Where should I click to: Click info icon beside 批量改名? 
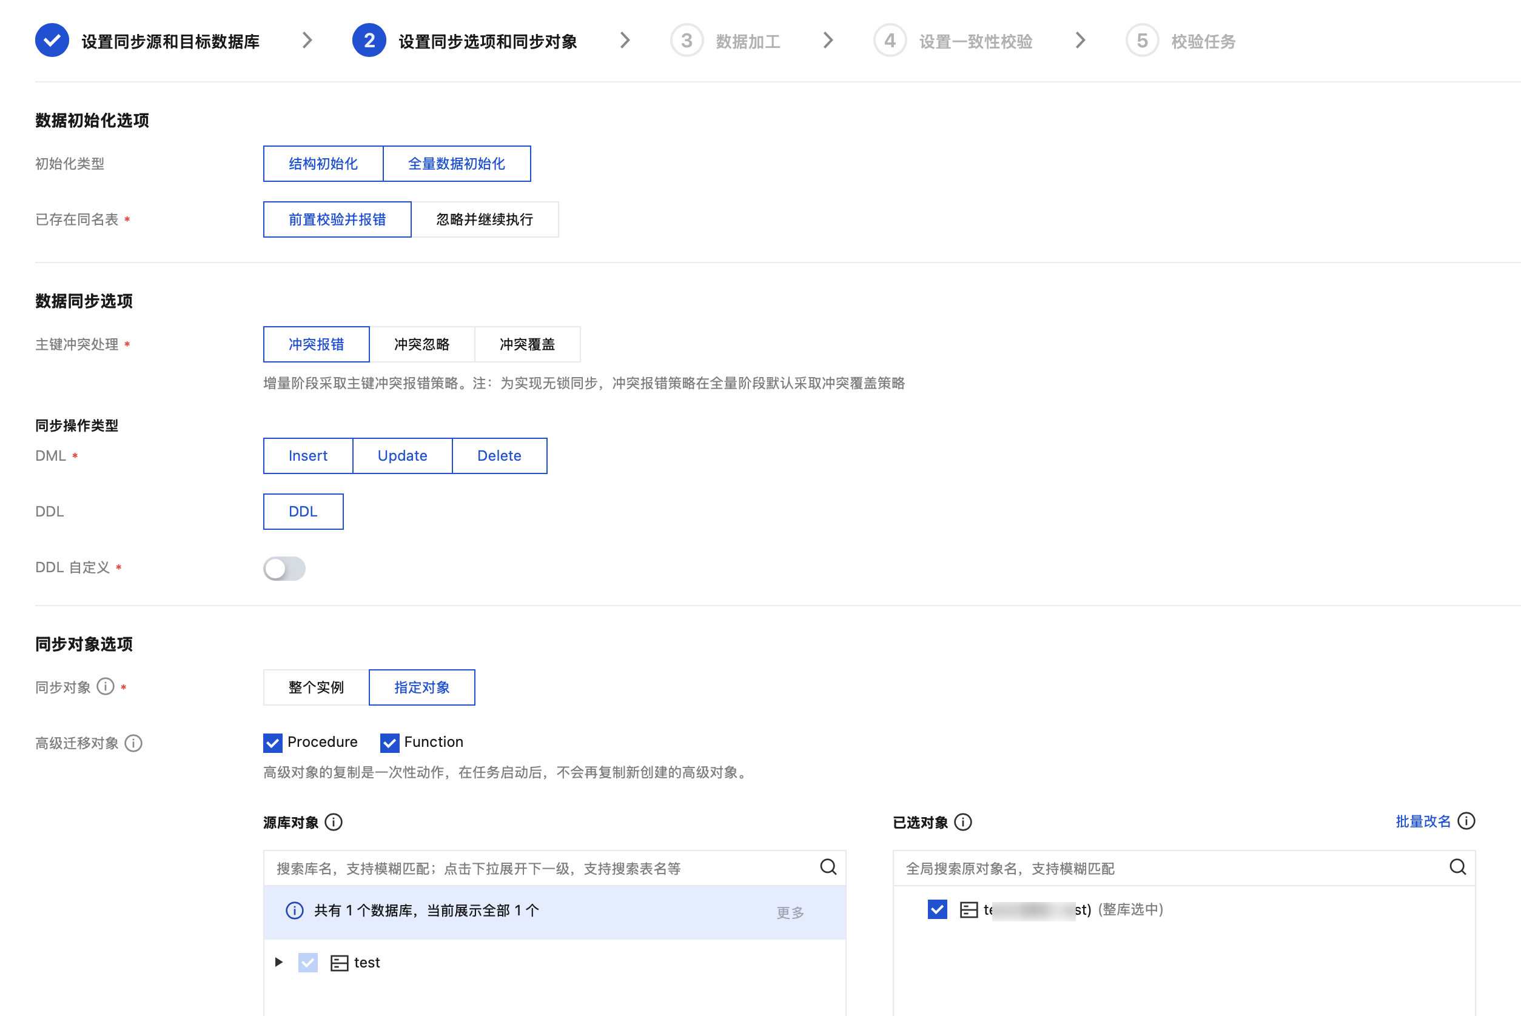pos(1466,821)
